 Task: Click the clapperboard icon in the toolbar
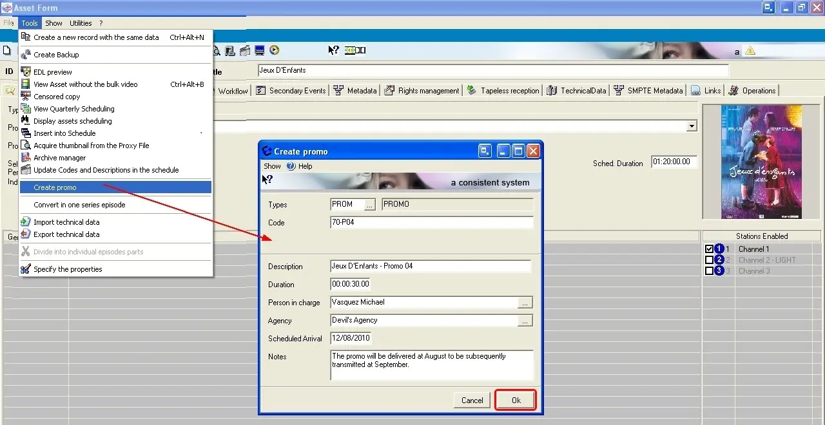[x=245, y=50]
